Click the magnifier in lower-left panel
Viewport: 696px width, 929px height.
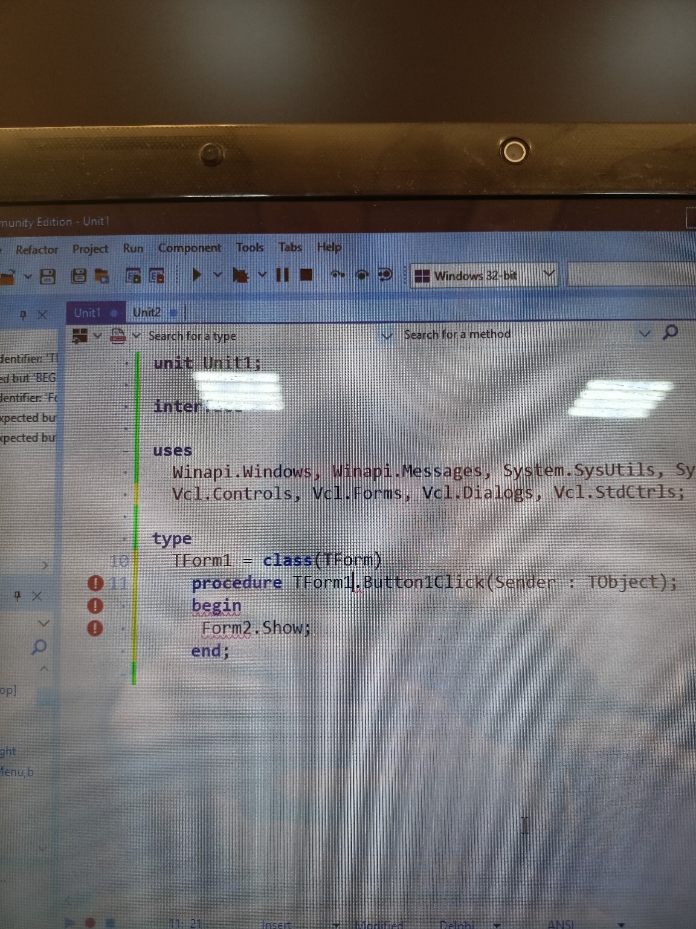39,647
